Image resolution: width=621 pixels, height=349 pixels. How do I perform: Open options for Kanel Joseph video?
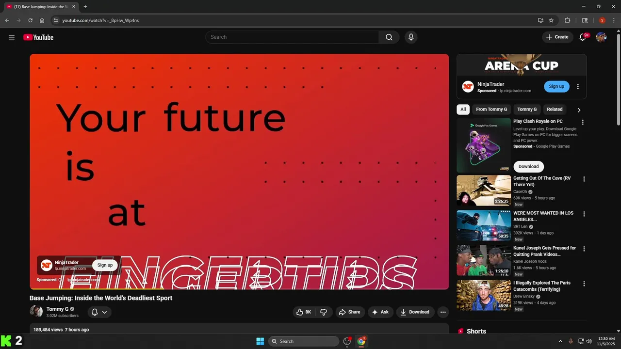[584, 249]
